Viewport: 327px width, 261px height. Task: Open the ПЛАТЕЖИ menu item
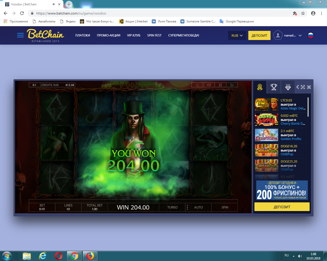[83, 35]
